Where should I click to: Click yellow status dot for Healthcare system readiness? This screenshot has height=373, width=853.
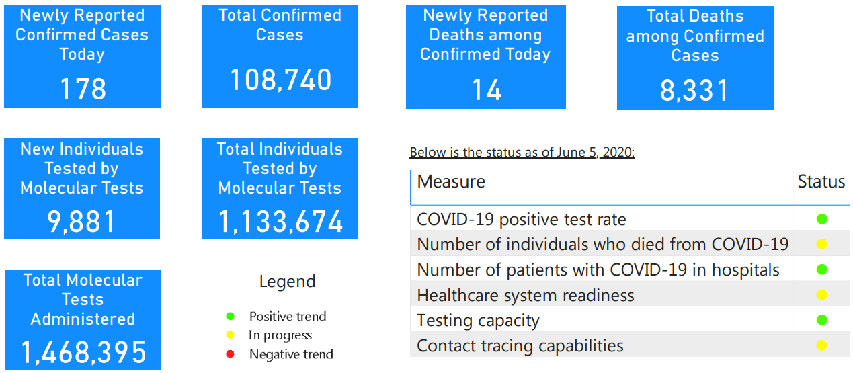pyautogui.click(x=821, y=295)
